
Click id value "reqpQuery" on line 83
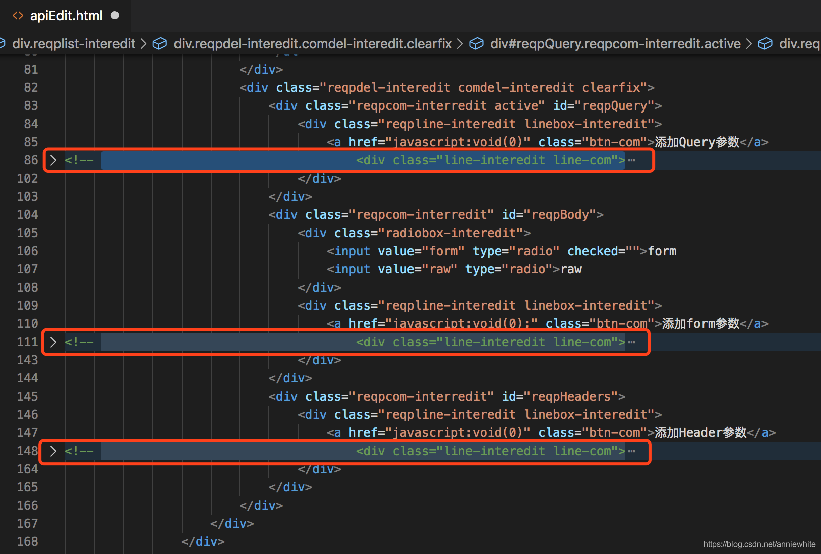(x=615, y=106)
